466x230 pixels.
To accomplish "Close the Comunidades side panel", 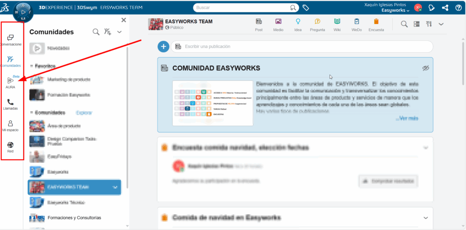I will (124, 20).
